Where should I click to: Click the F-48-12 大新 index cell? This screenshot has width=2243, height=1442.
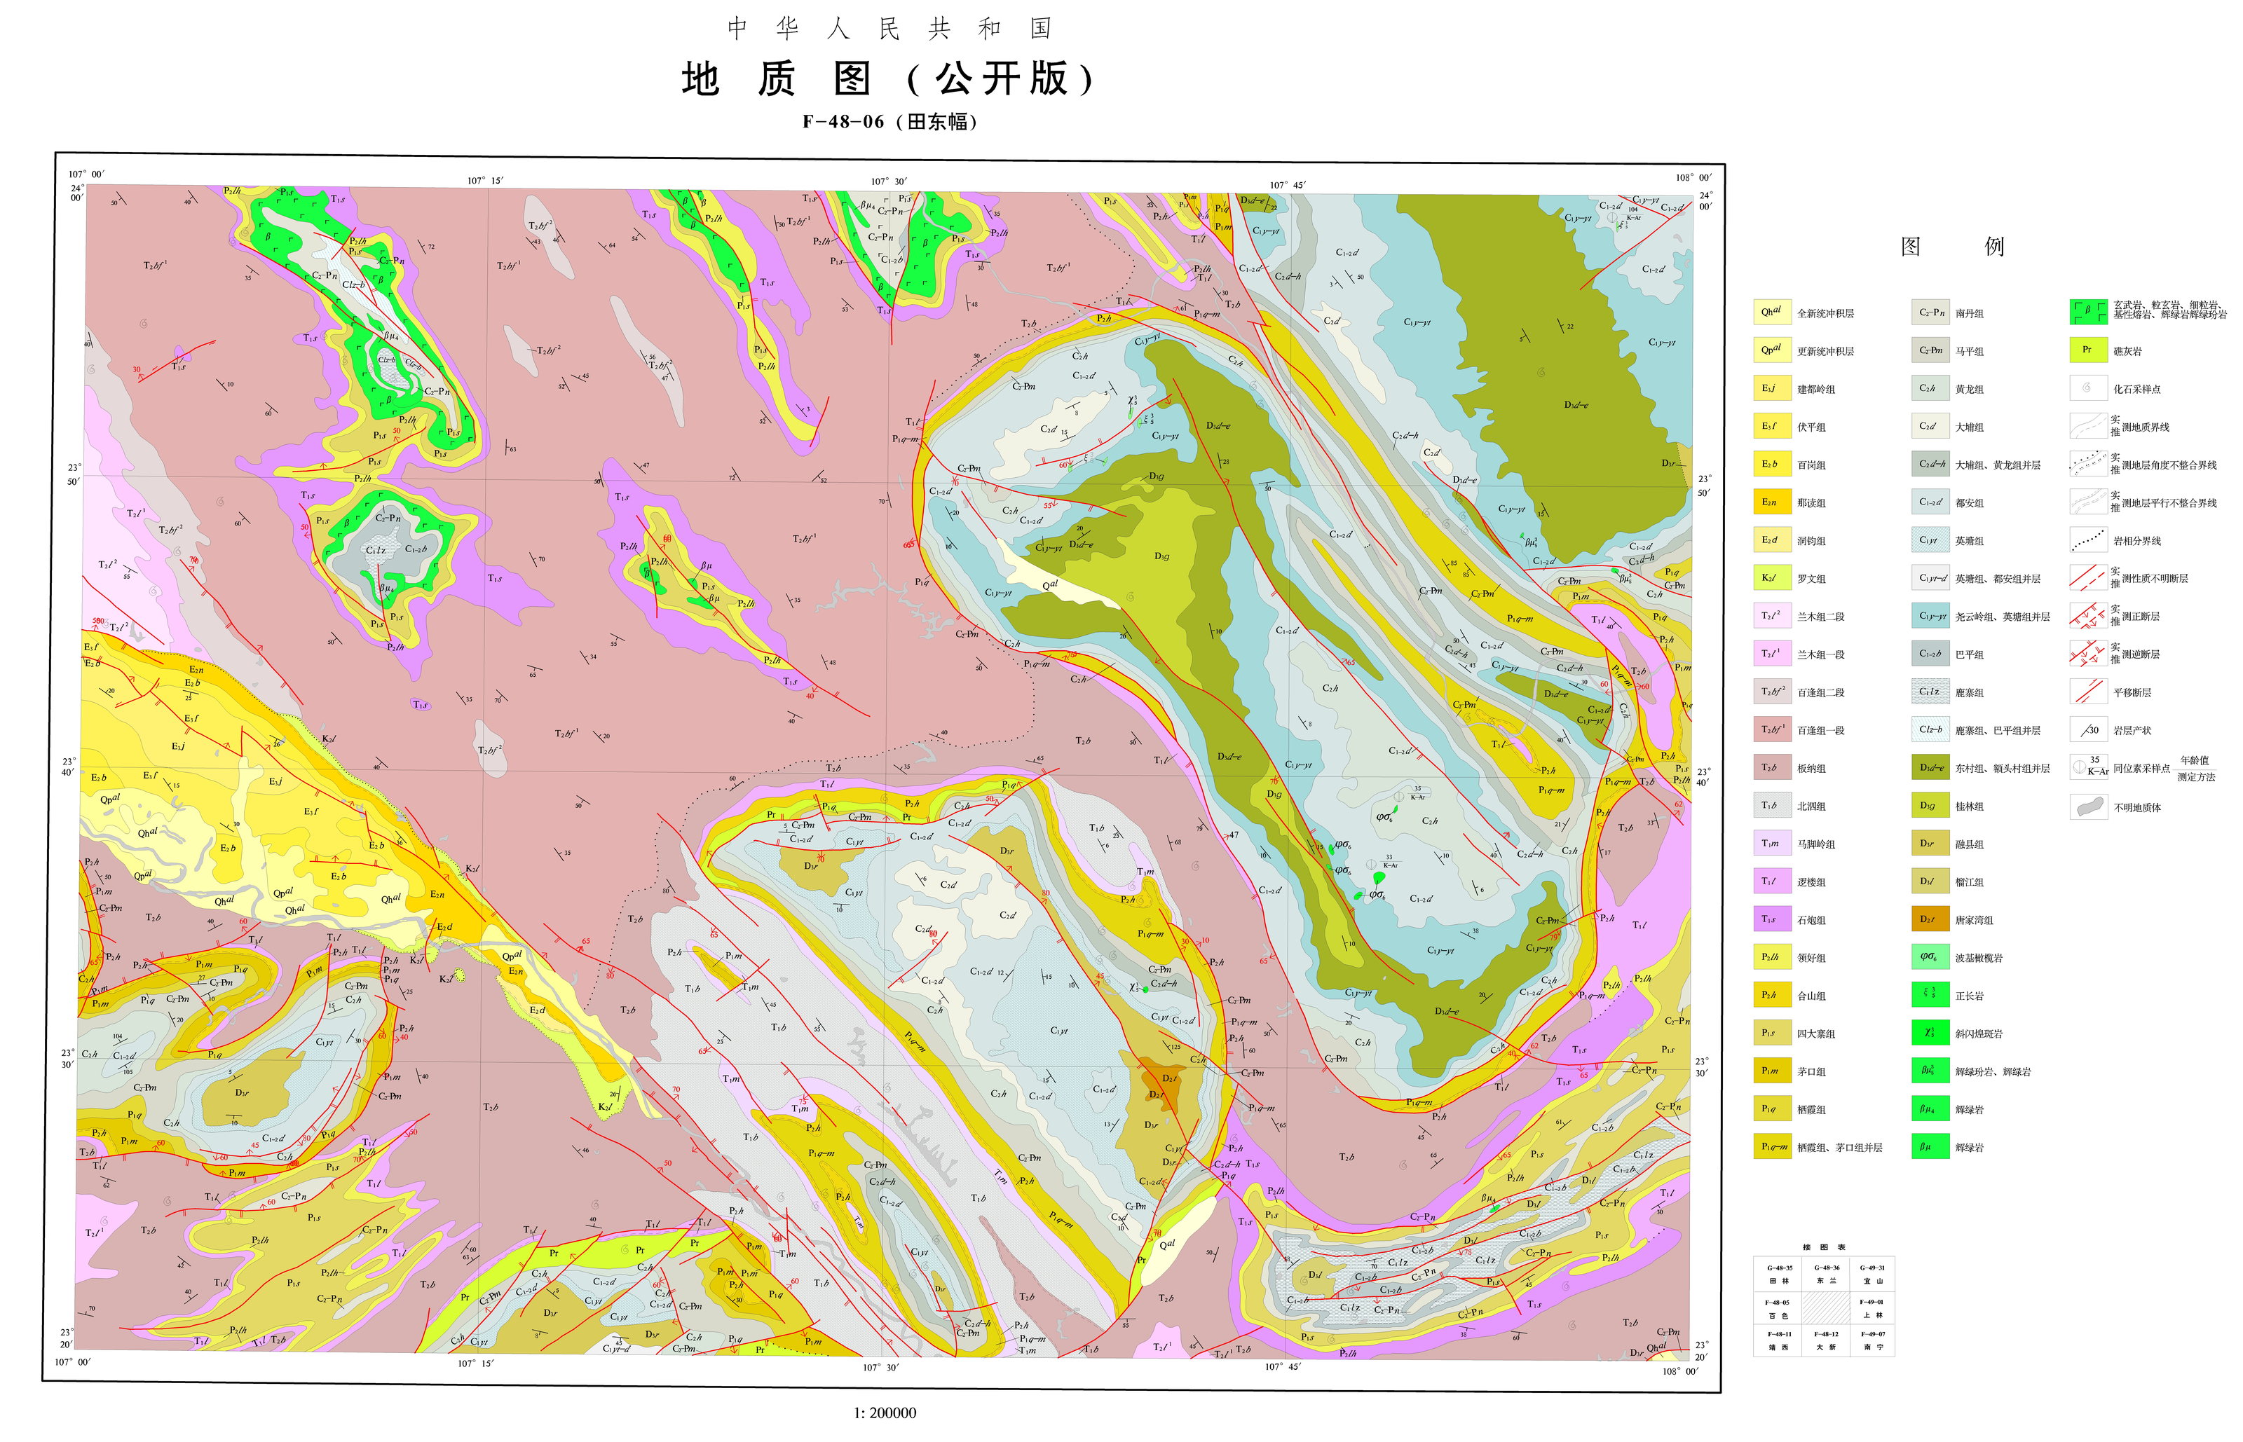[1826, 1340]
